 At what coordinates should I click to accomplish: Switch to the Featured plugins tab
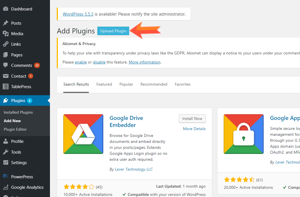[104, 84]
